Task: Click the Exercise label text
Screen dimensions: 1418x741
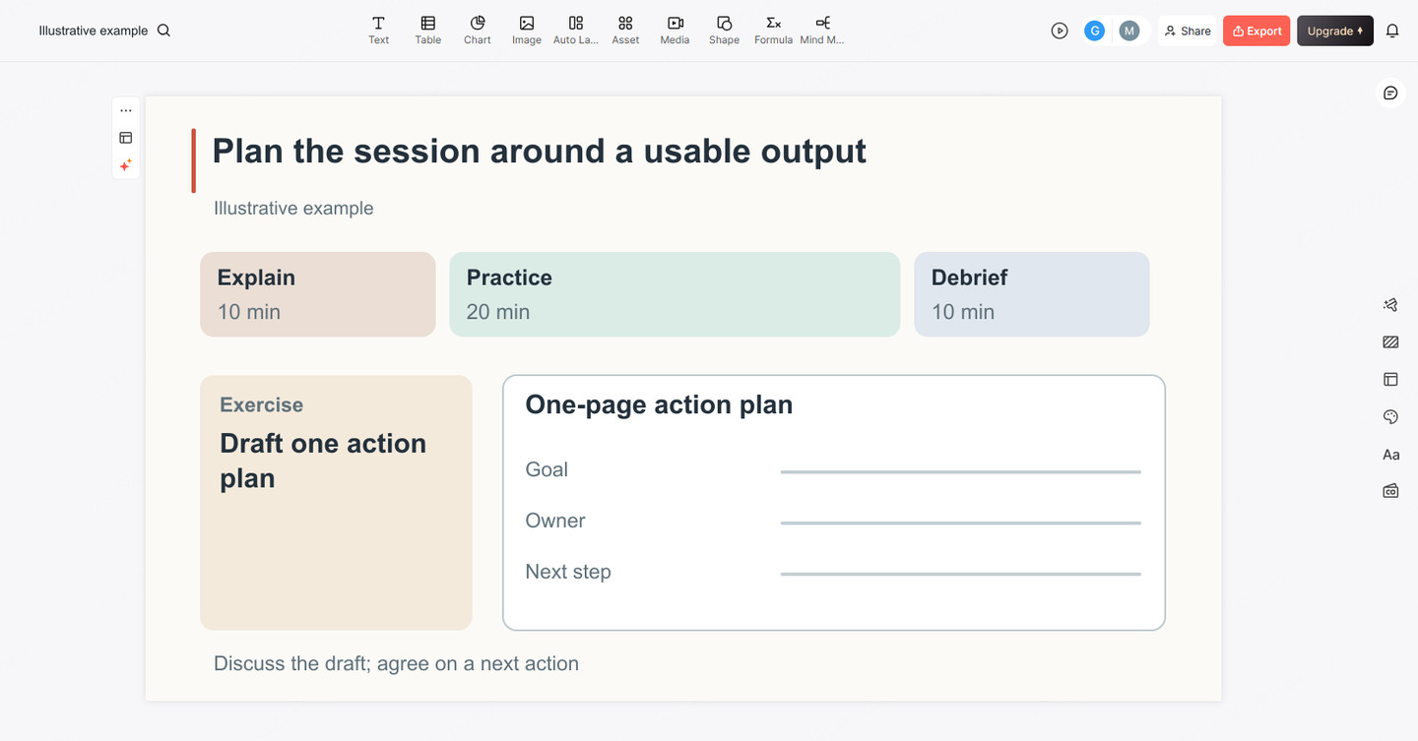Action: (261, 404)
